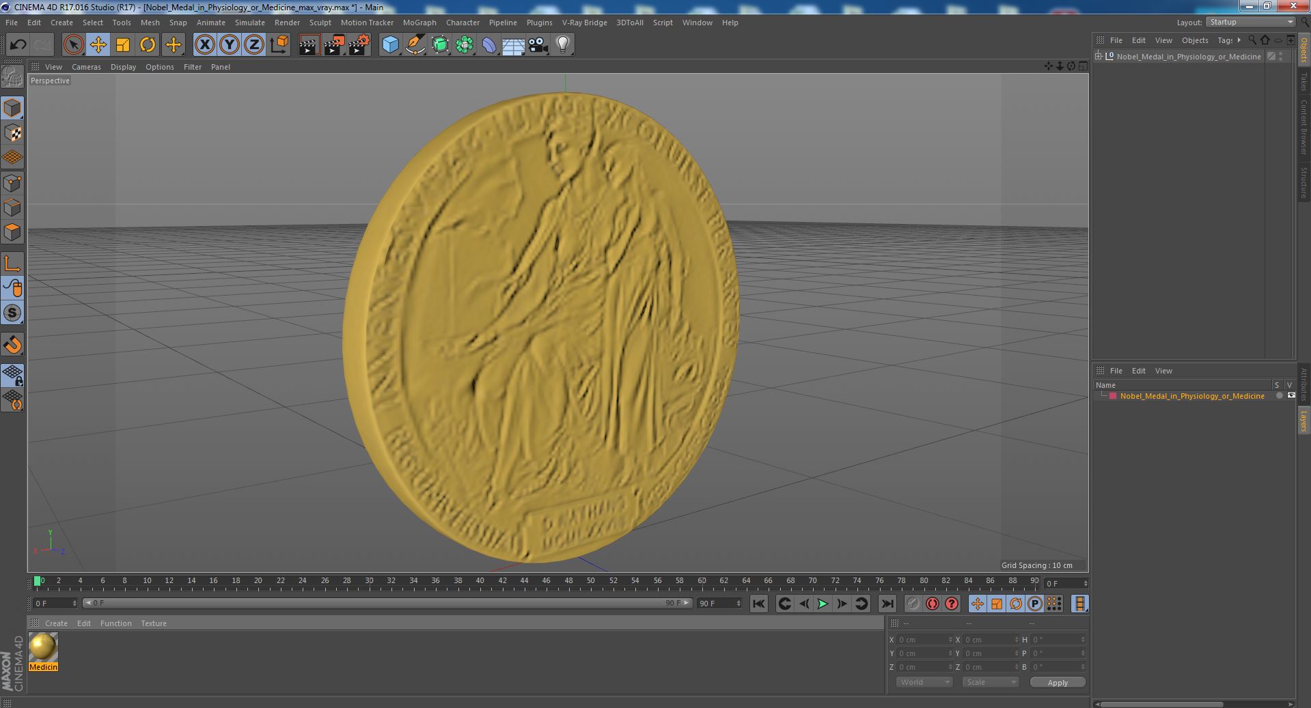1311x708 pixels.
Task: Expand the Nobel_Medal object tree
Action: [1099, 57]
